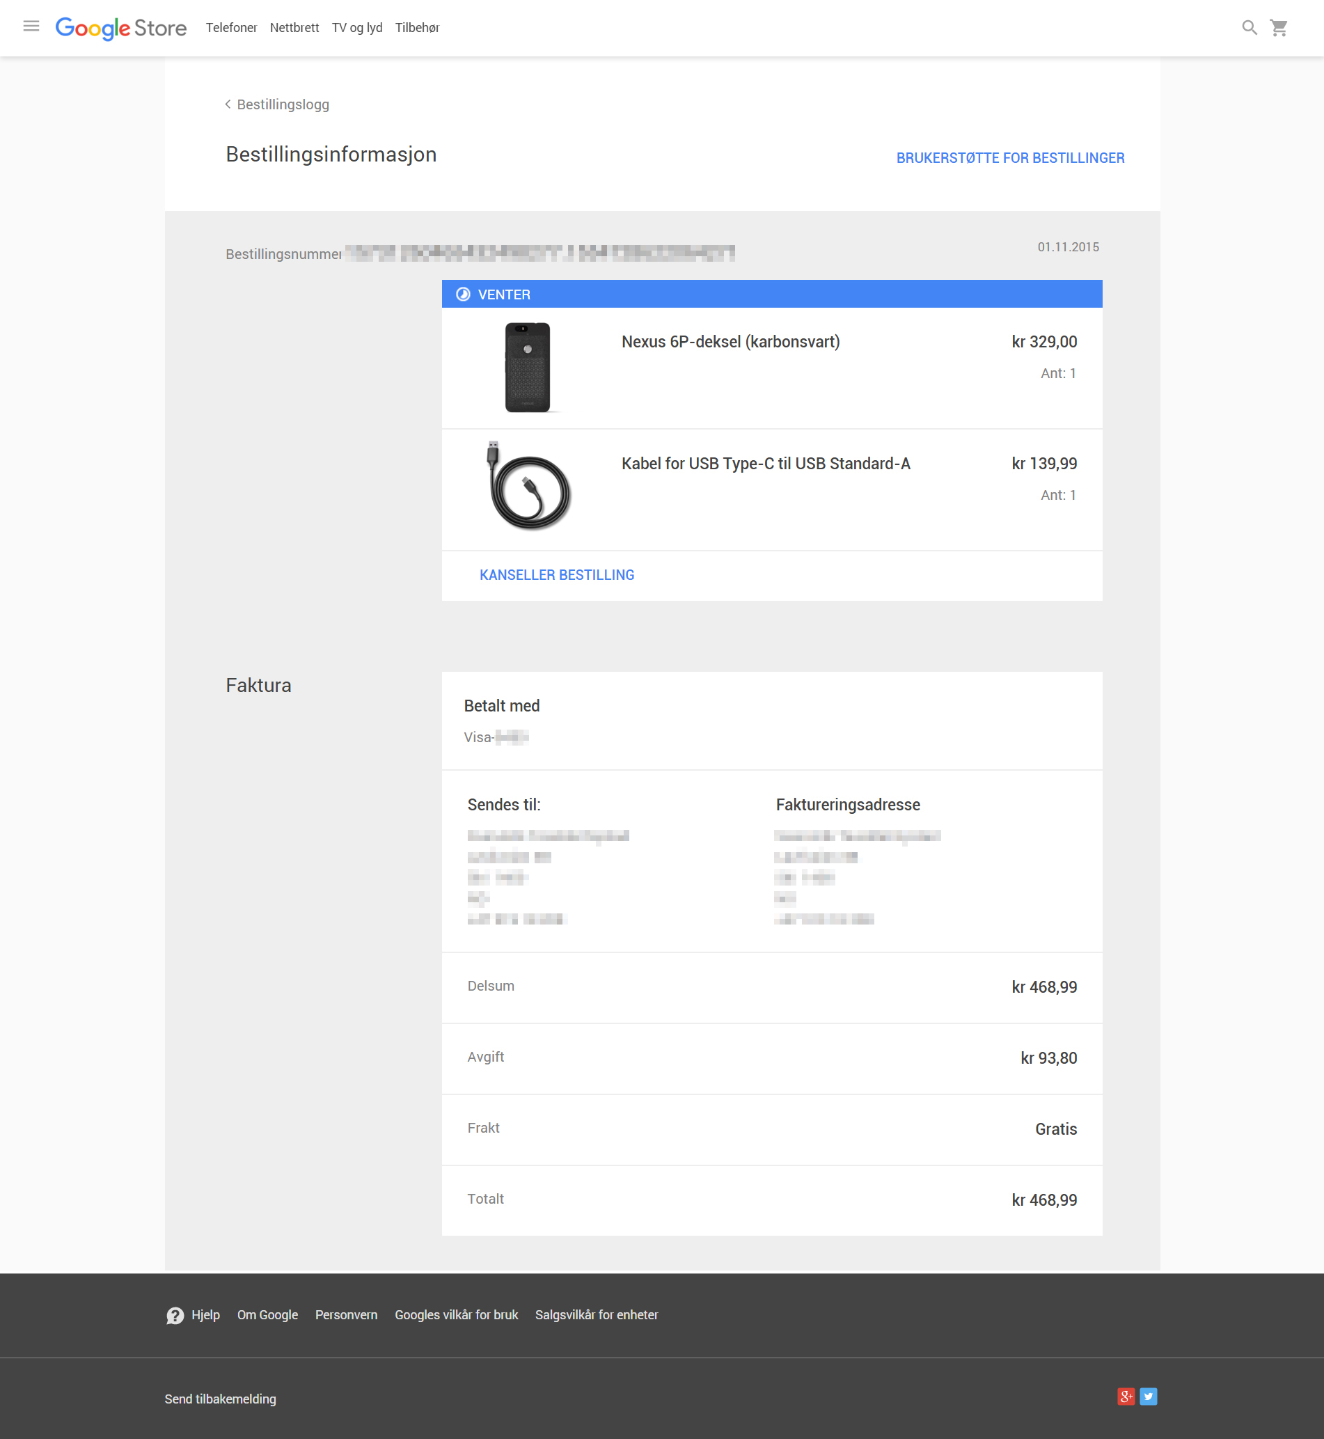
Task: Open the TV og lyd menu
Action: tap(357, 28)
